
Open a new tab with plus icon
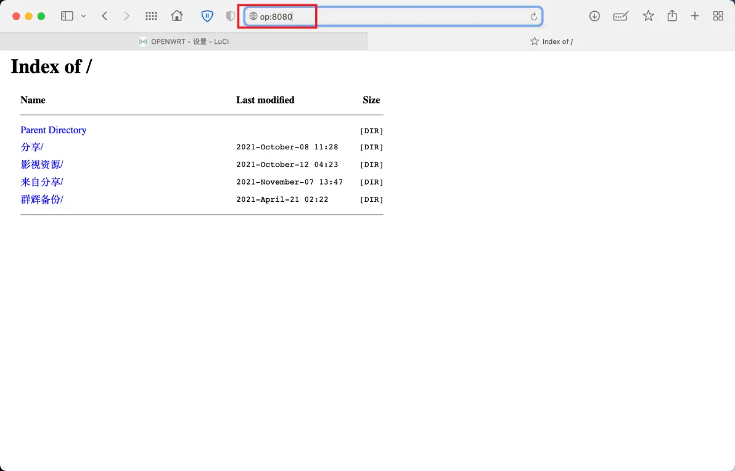tap(695, 16)
